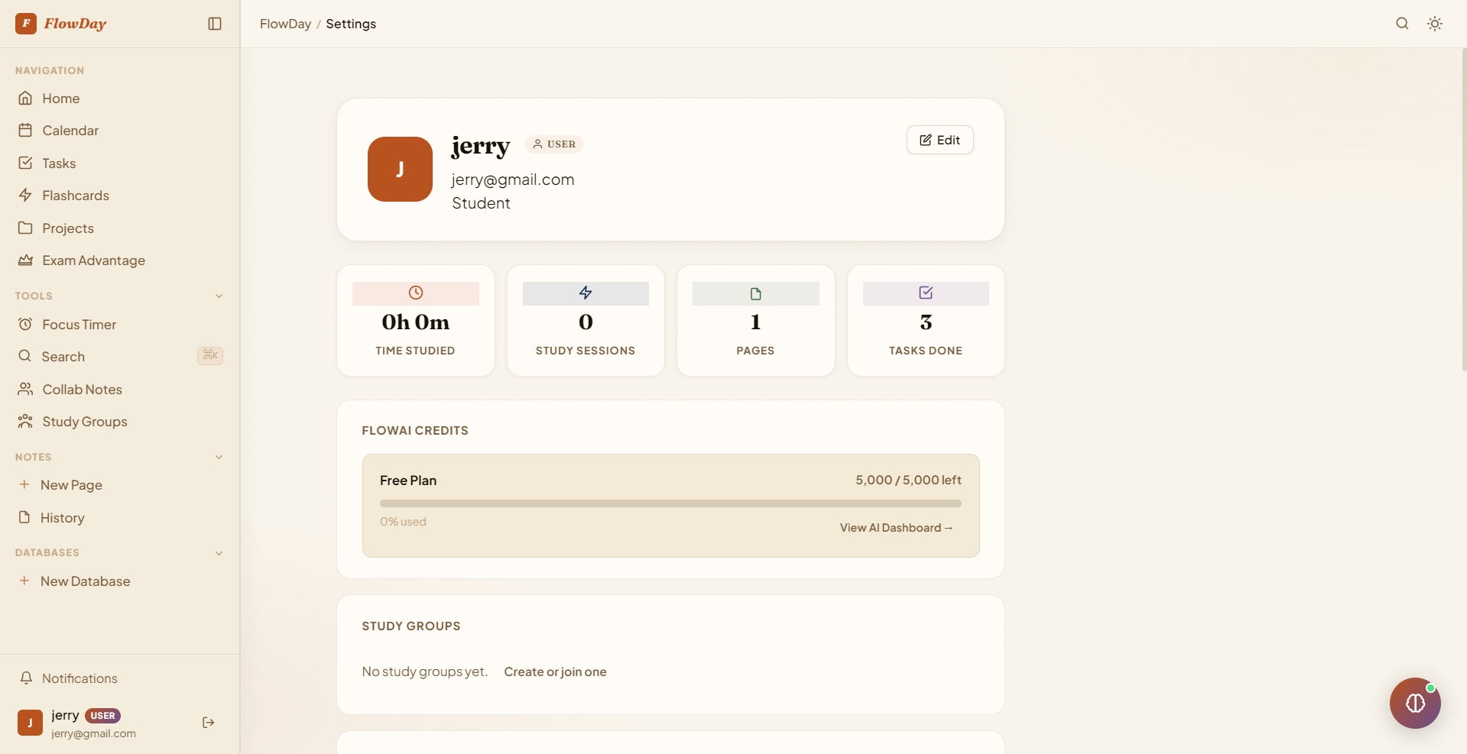Open the Focus Timer tool

[76, 324]
